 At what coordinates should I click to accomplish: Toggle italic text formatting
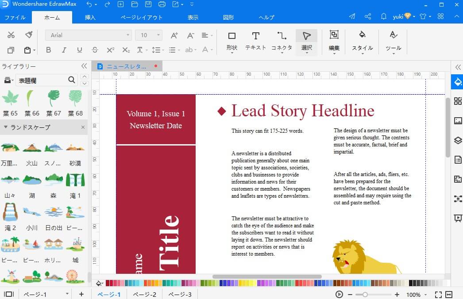coord(64,50)
